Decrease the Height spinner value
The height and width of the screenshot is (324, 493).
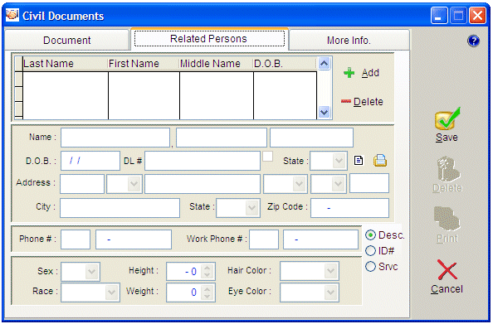[207, 275]
